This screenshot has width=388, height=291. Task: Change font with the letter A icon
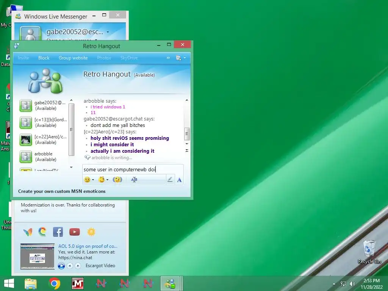pyautogui.click(x=179, y=180)
